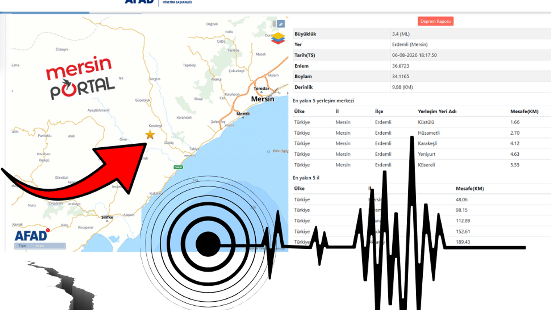Select the depth value 9.88 (KM)
Image resolution: width=551 pixels, height=310 pixels.
tap(403, 87)
